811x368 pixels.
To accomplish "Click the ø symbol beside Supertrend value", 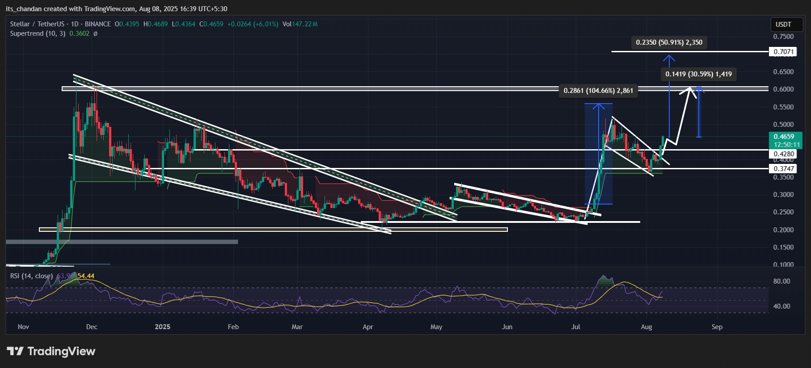I will click(x=95, y=33).
